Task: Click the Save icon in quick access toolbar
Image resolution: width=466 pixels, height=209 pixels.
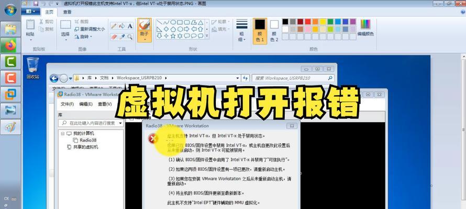Action: [x=36, y=4]
